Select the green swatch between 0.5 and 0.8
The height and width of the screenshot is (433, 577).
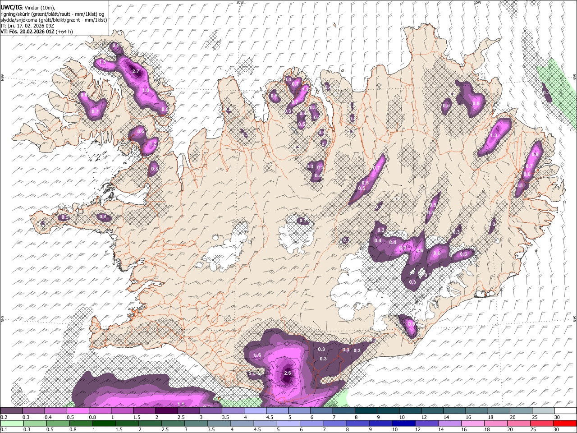point(58,423)
